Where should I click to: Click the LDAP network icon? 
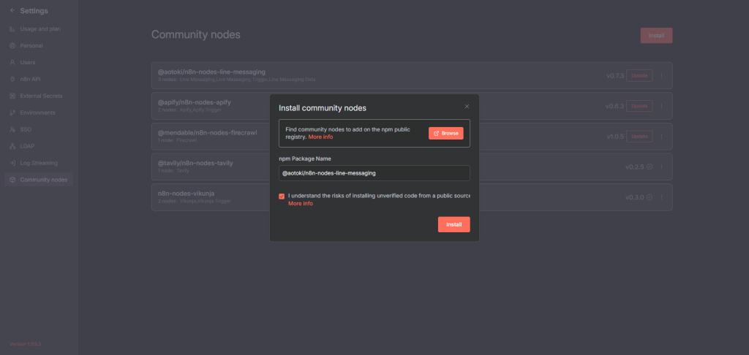tap(12, 146)
